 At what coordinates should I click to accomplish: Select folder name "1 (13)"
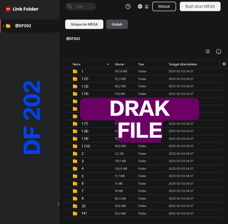[x=86, y=146]
